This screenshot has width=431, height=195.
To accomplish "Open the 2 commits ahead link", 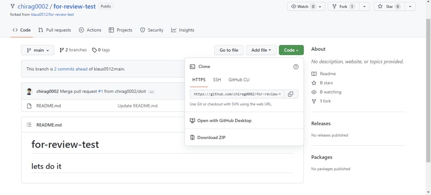I will tap(71, 69).
